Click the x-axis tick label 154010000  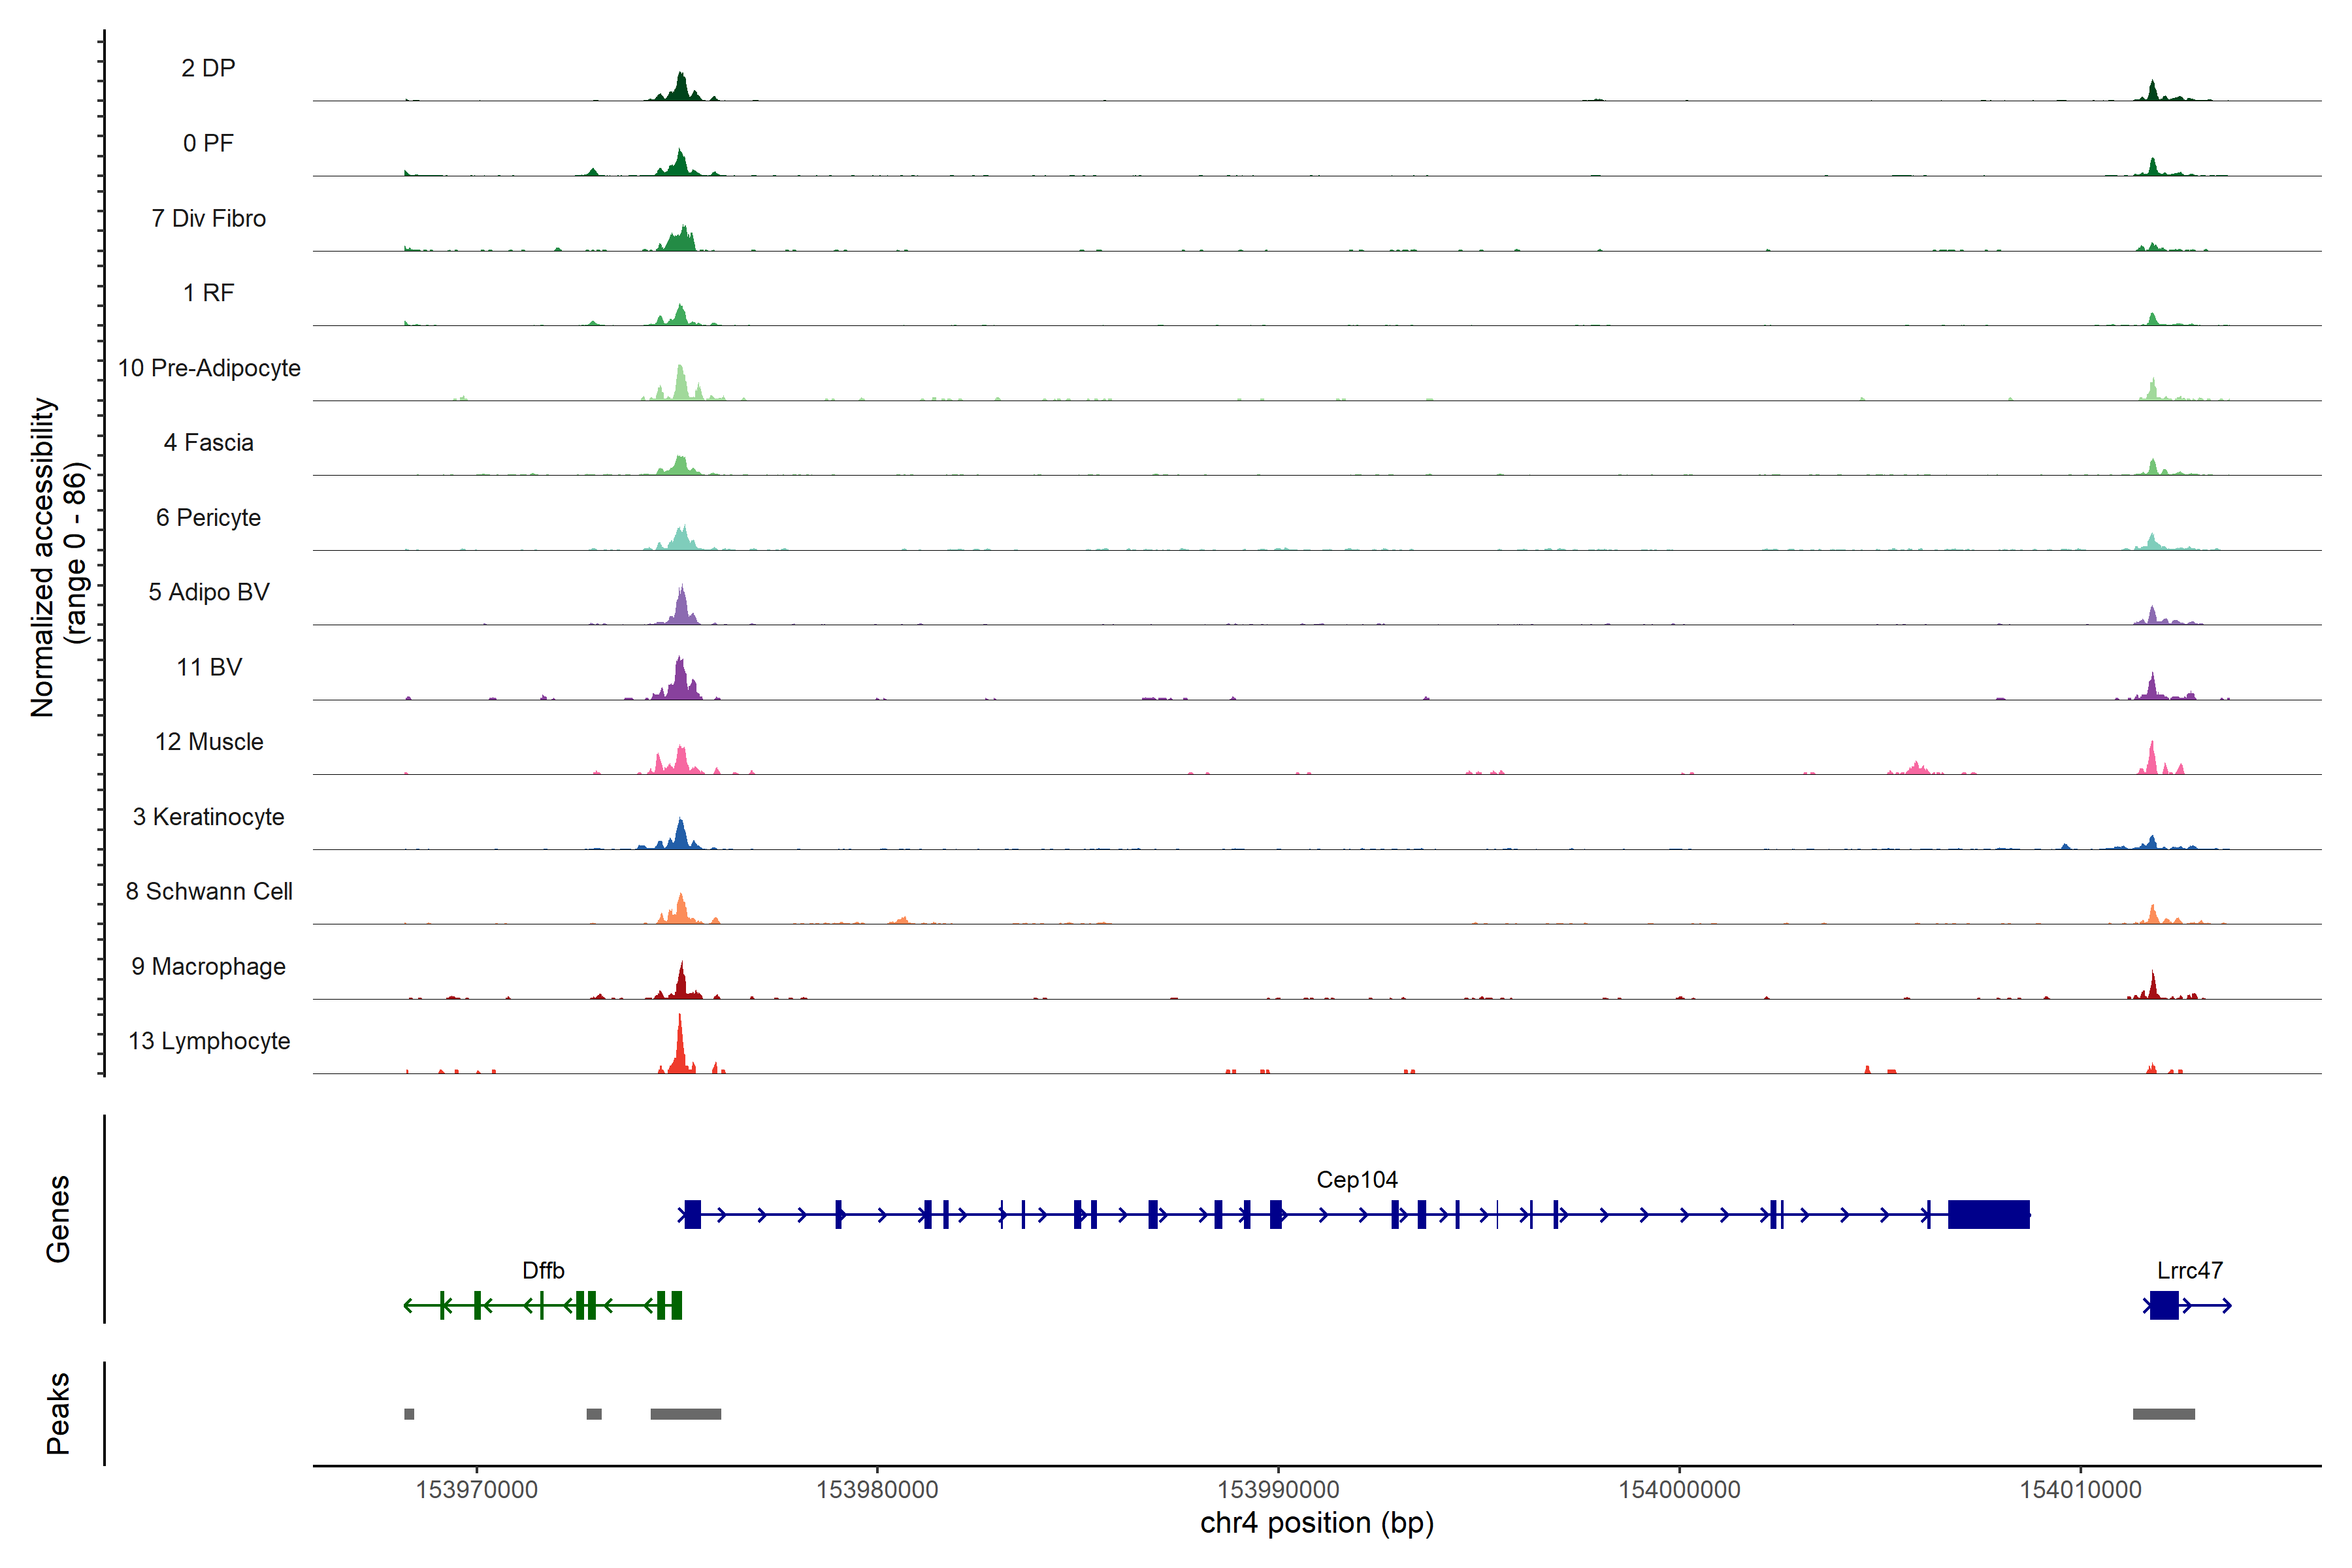pos(2080,1489)
